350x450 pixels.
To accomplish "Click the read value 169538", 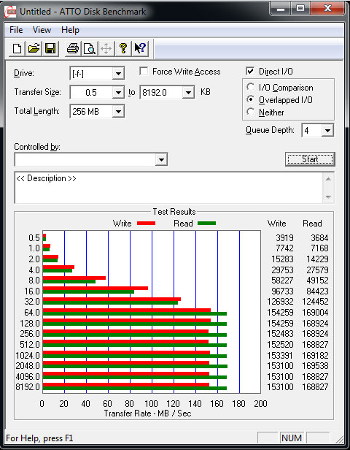I will click(x=315, y=366).
